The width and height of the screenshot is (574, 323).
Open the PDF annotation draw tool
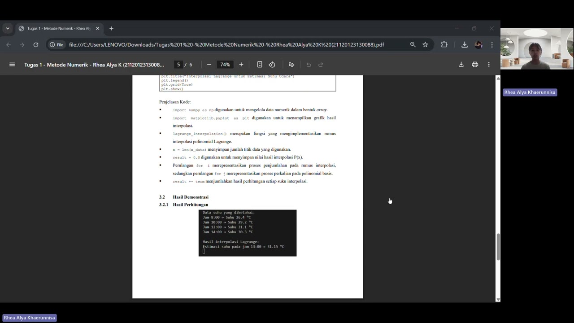point(291,65)
